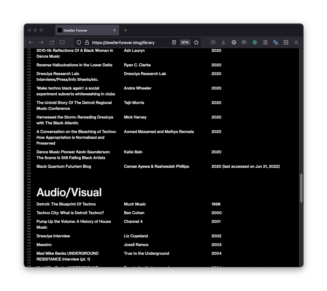Open a new tab with plus button
The width and height of the screenshot is (327, 291).
125,30
